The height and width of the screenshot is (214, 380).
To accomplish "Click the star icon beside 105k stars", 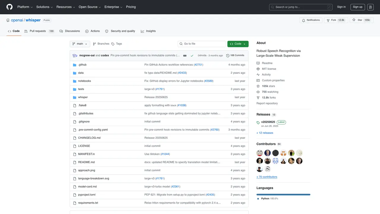I will (x=258, y=86).
